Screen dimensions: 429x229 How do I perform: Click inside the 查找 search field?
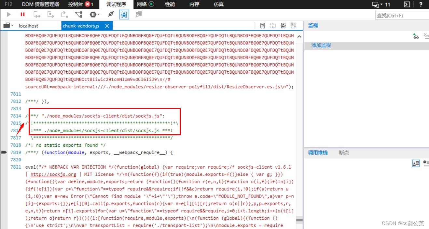click(400, 15)
